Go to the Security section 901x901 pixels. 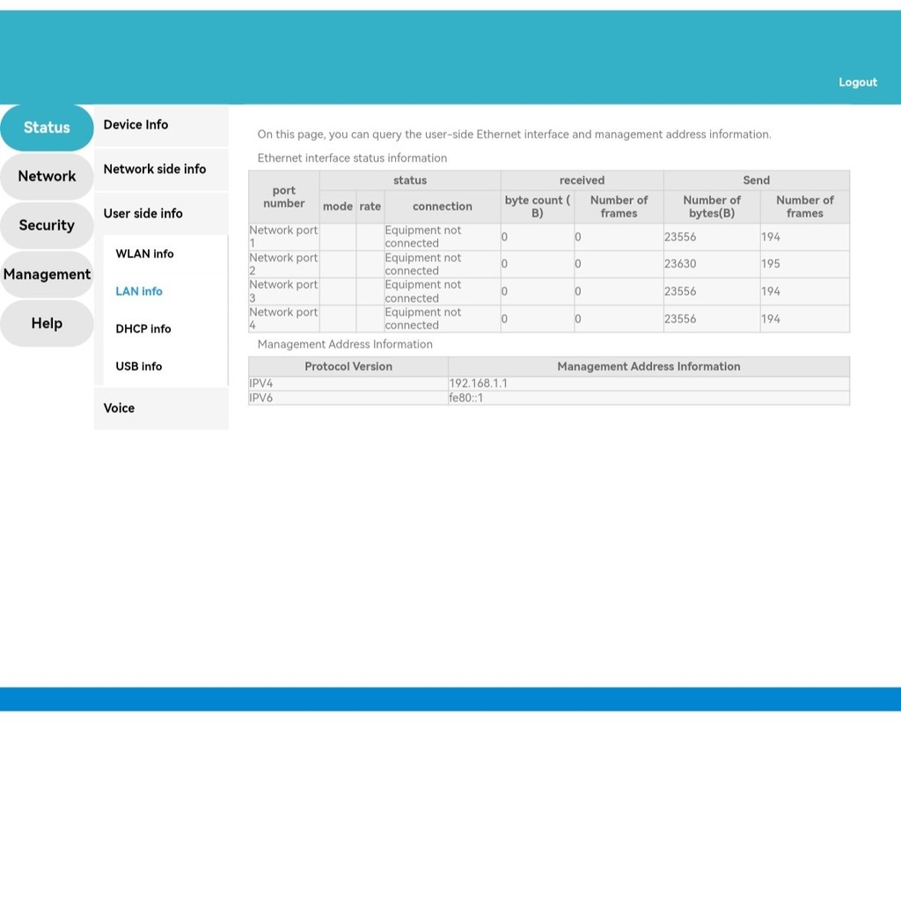47,225
